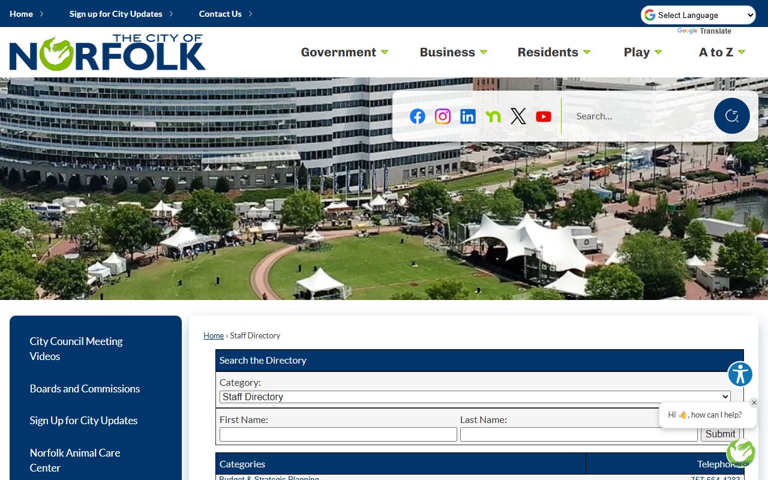The width and height of the screenshot is (768, 480).
Task: Expand the A to Z menu
Action: [x=722, y=52]
